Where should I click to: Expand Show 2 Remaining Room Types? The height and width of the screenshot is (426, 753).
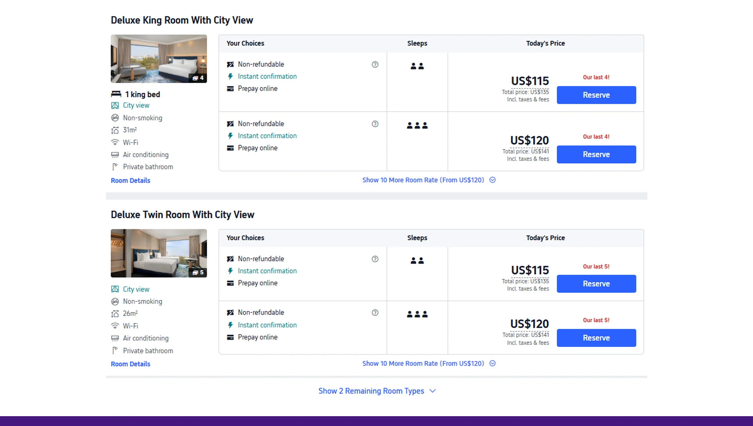pyautogui.click(x=371, y=391)
